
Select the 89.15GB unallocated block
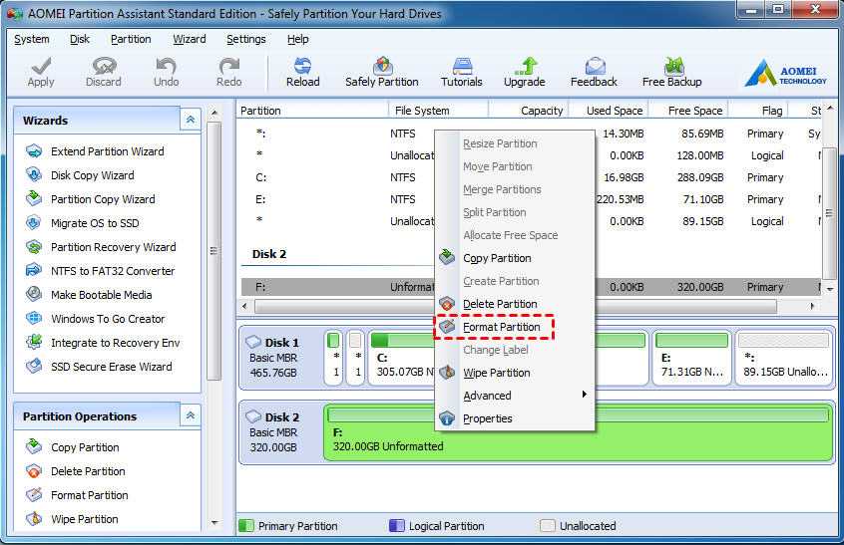[x=784, y=358]
